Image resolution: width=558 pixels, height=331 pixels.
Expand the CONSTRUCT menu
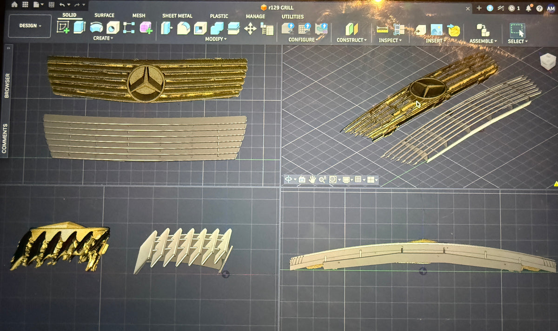[352, 40]
